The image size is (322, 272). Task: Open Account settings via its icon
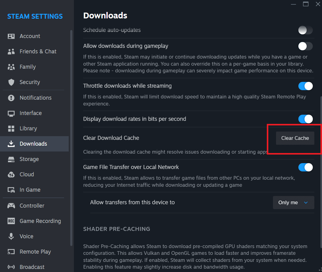click(x=11, y=36)
